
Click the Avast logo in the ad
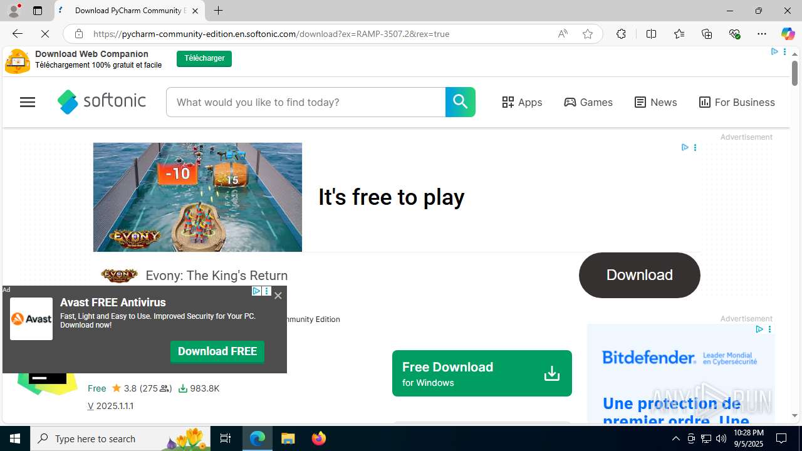coord(31,319)
